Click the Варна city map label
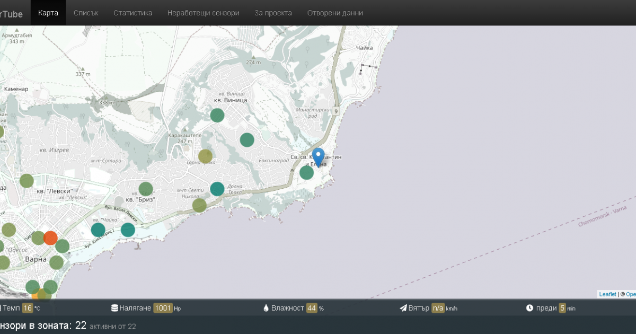The width and height of the screenshot is (636, 334). (37, 259)
